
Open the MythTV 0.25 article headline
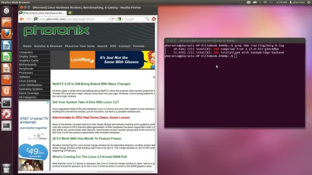(x=91, y=84)
